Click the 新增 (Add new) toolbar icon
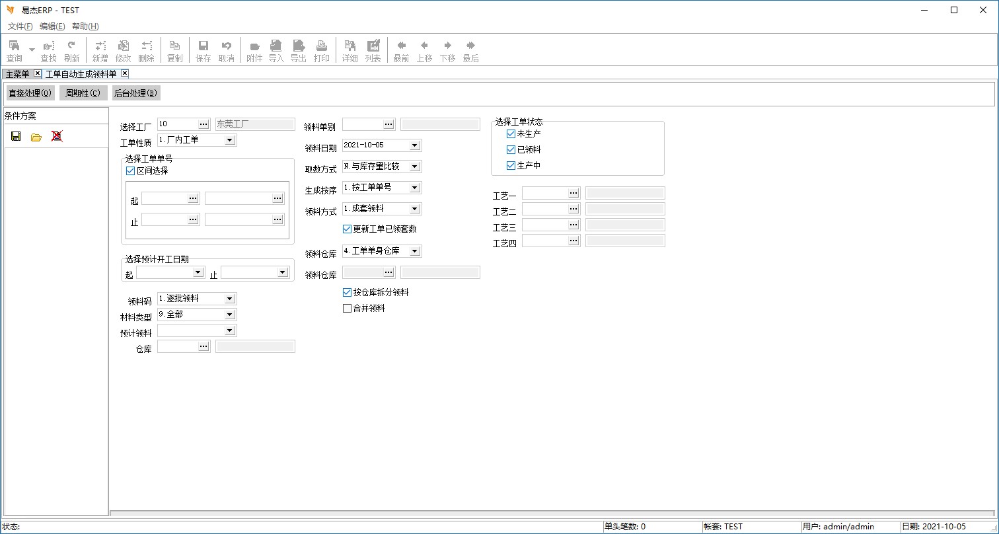The image size is (999, 534). click(x=100, y=50)
